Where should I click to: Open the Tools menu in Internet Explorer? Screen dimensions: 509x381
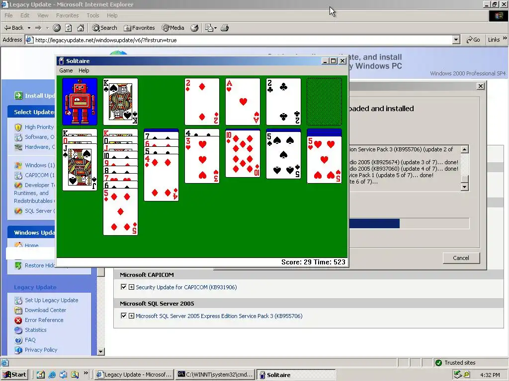click(93, 15)
